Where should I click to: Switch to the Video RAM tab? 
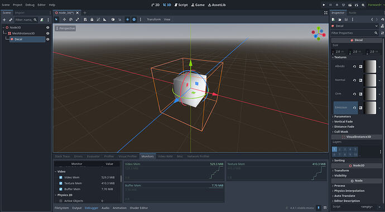pyautogui.click(x=165, y=156)
